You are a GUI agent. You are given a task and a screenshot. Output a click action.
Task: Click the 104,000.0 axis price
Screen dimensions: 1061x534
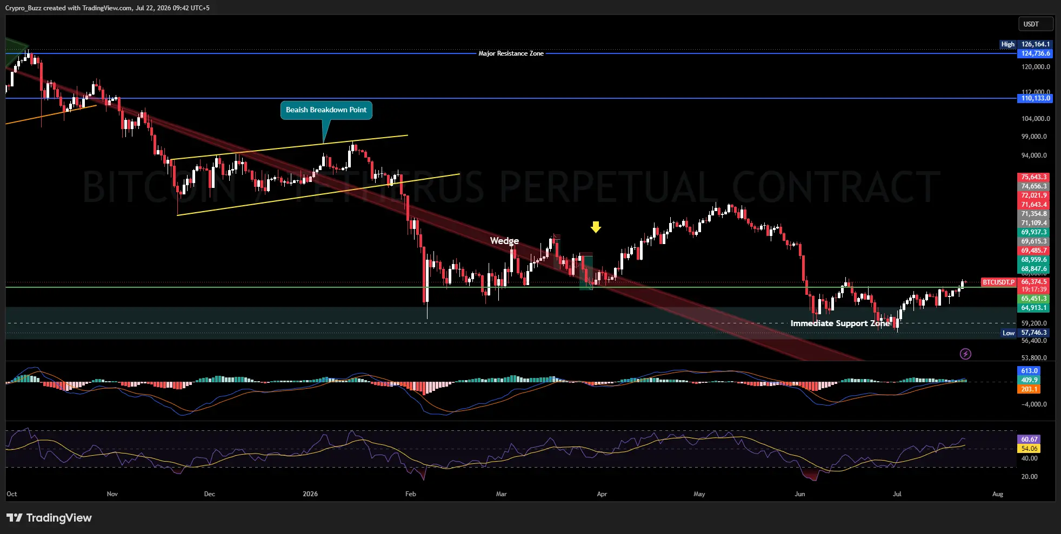[x=1036, y=119]
